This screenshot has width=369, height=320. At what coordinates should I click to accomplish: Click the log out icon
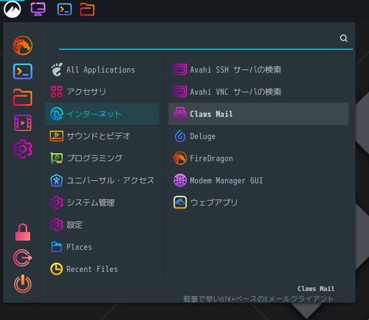pyautogui.click(x=23, y=258)
